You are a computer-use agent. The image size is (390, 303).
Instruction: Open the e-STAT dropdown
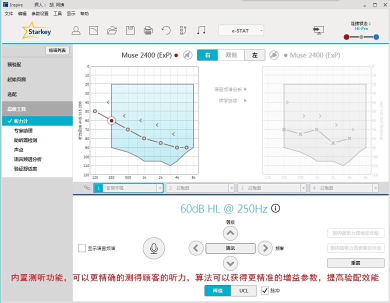(x=241, y=30)
